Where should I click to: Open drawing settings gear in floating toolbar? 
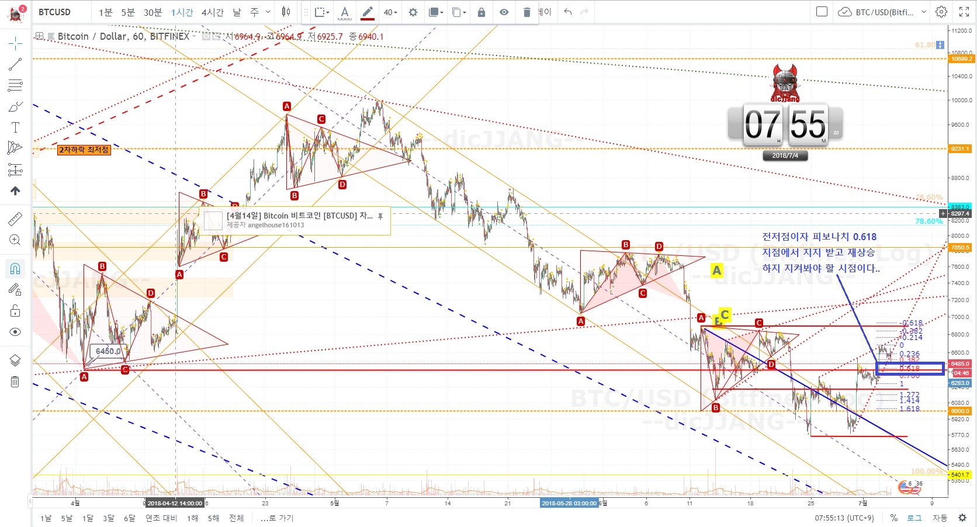click(413, 12)
